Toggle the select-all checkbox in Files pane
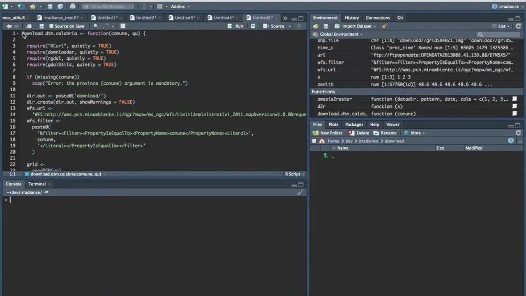 pos(314,141)
